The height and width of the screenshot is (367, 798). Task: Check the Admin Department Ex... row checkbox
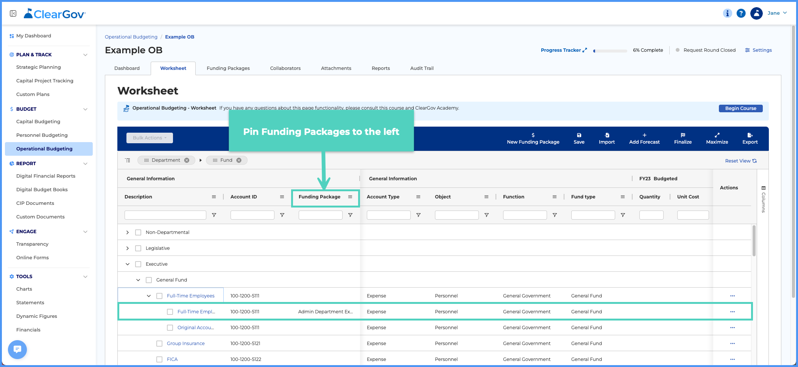tap(170, 312)
